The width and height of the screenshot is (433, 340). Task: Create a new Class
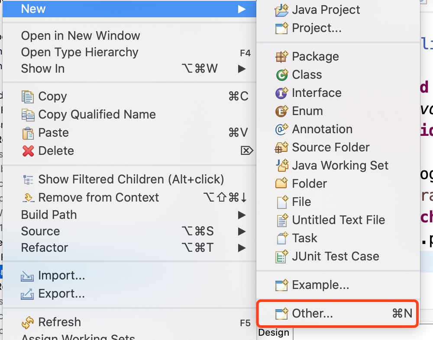coord(310,74)
